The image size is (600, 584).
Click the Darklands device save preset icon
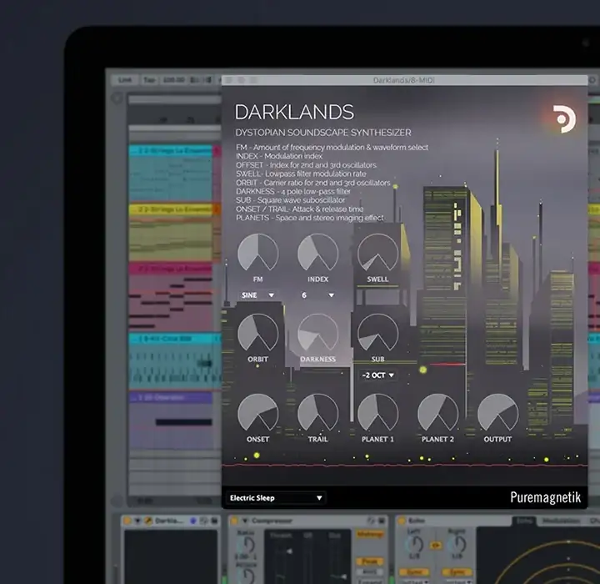coord(214,521)
